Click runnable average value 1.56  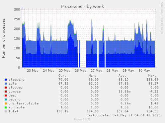124,107
